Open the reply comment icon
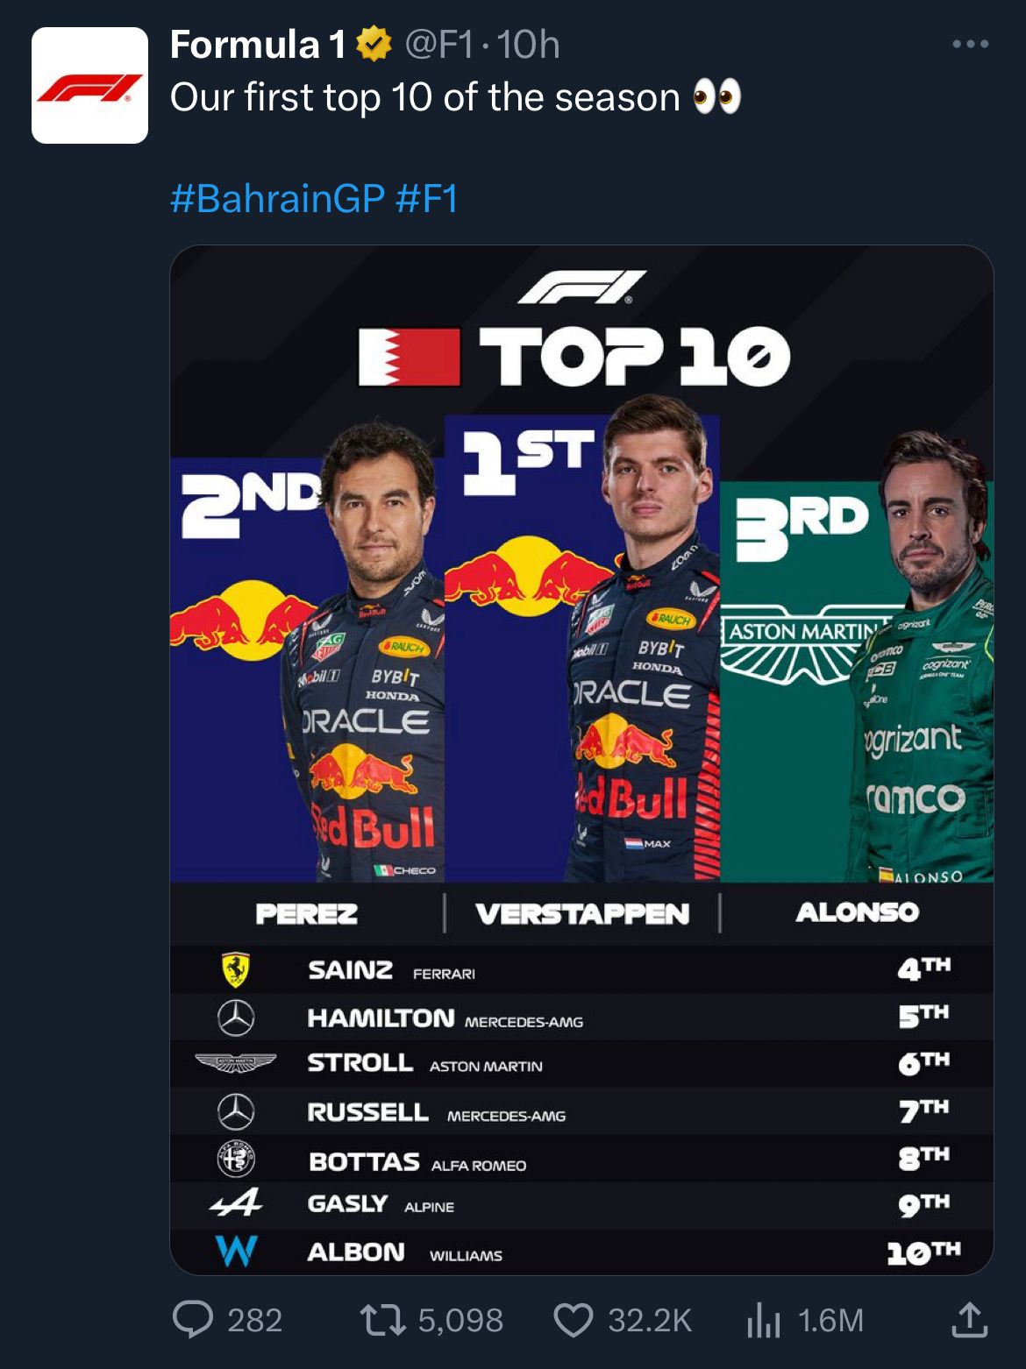 (193, 1319)
